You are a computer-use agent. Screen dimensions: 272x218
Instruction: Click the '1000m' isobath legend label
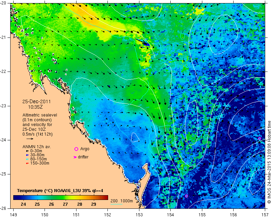click(x=126, y=201)
